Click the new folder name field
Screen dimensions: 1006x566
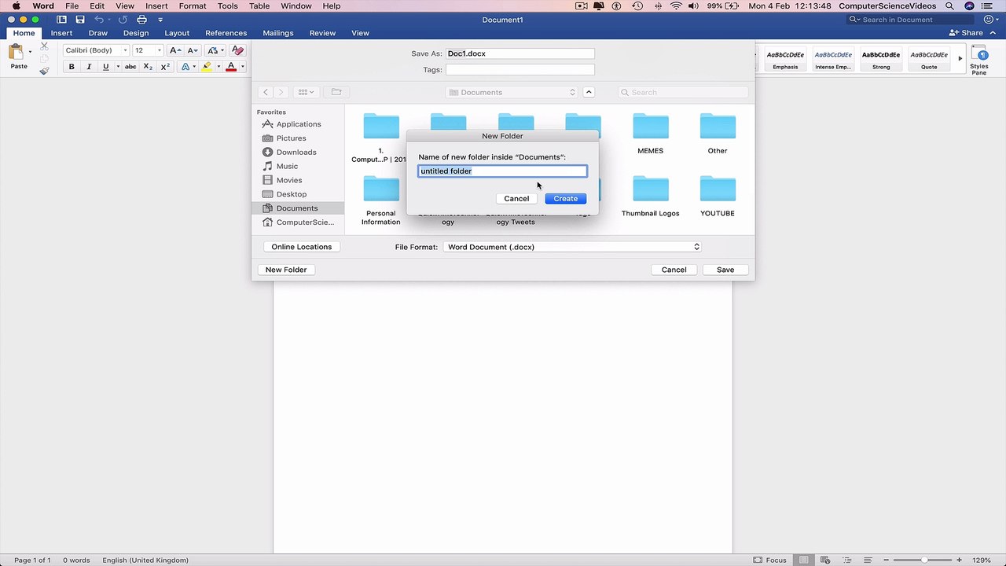(x=502, y=171)
